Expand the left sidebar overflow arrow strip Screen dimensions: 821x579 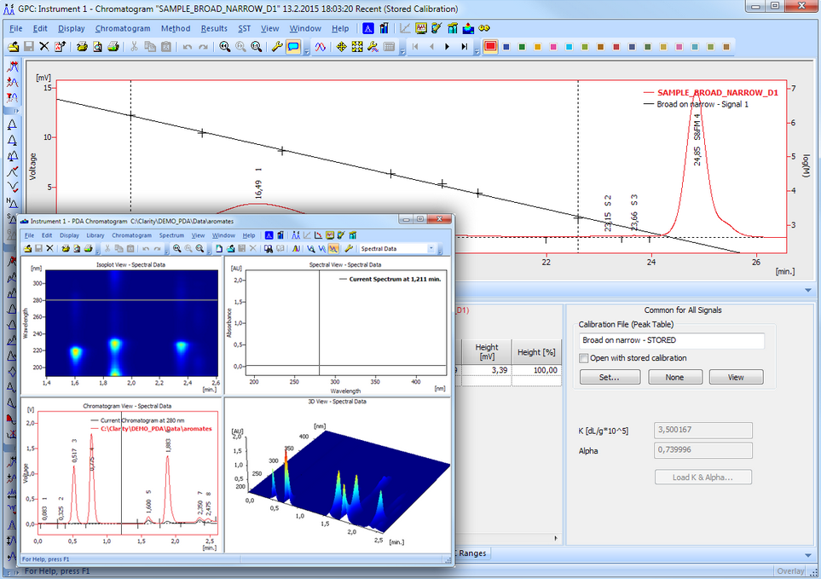click(x=12, y=111)
